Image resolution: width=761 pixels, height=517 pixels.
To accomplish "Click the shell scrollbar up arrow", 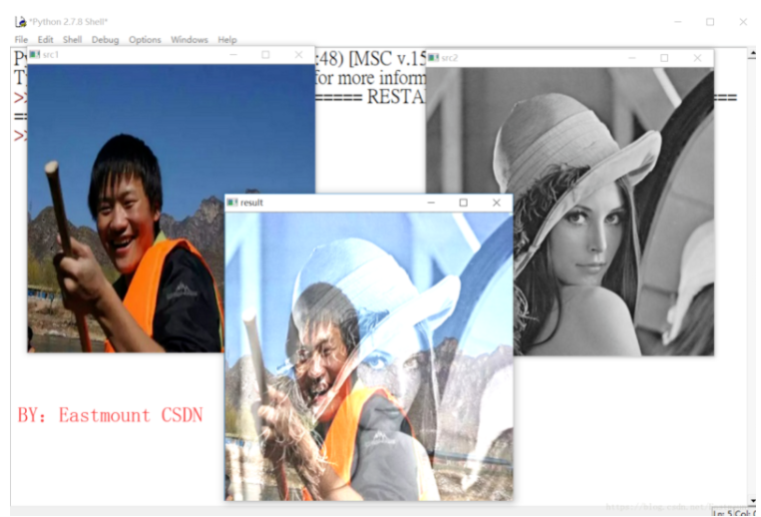I will [x=753, y=53].
